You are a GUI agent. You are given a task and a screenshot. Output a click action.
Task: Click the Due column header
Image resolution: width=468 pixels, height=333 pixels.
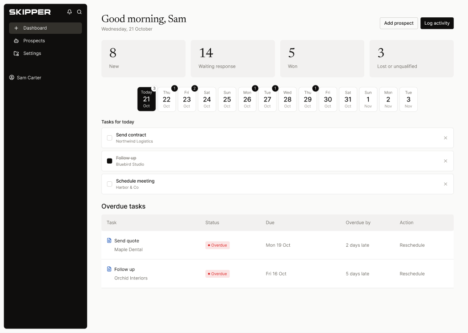270,222
